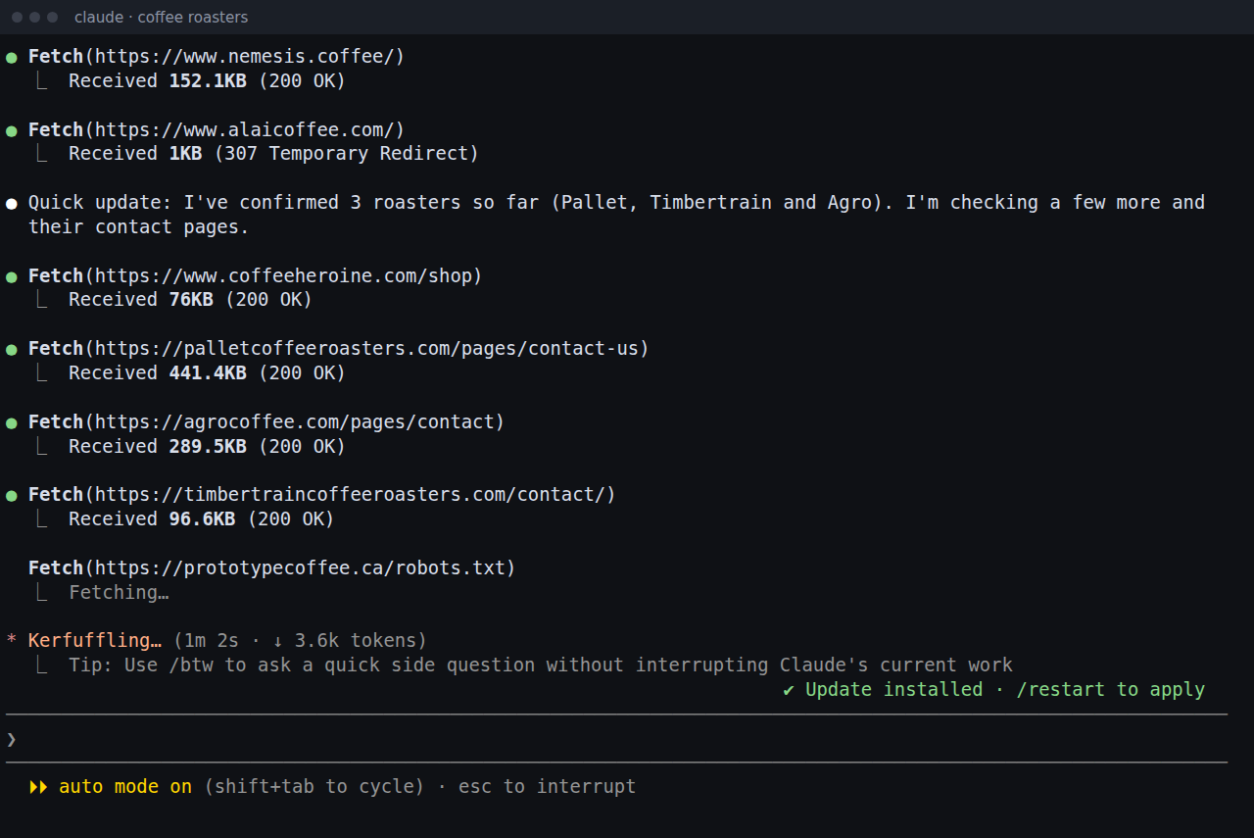
Task: Click the '1m 2s · 3.6k tokens' counter
Action: click(x=300, y=641)
